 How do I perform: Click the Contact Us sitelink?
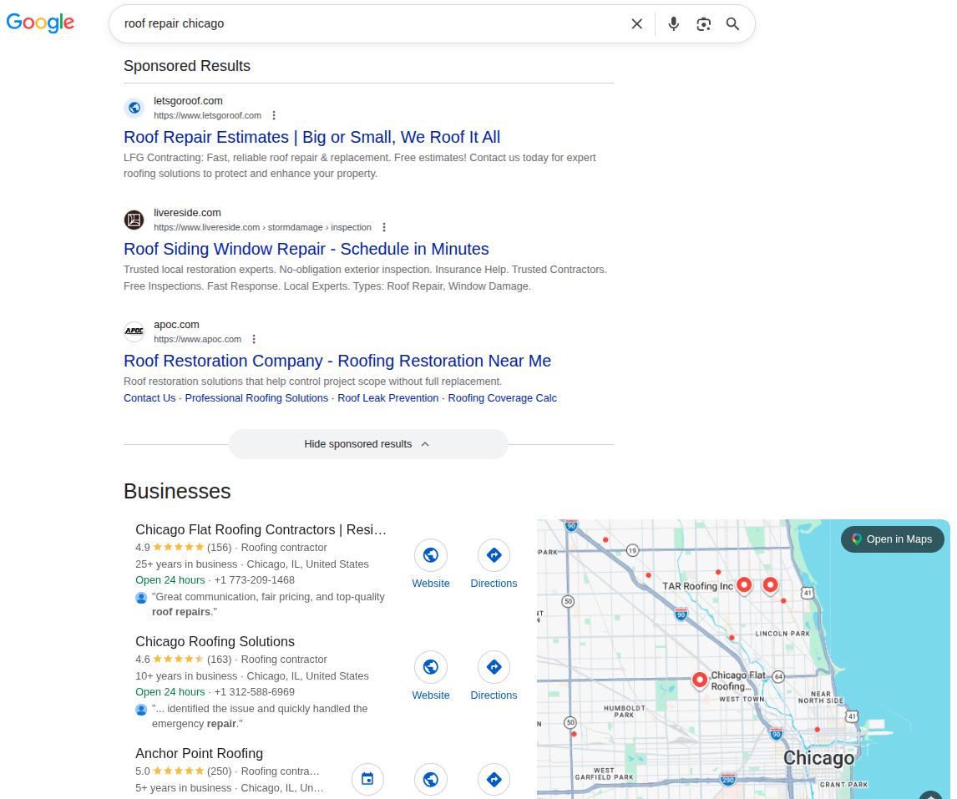coord(149,398)
